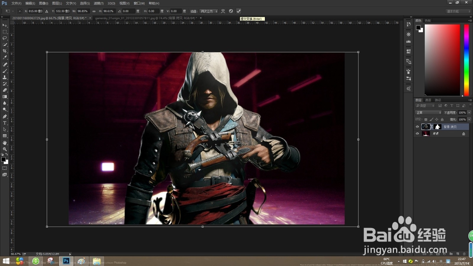Hide the 背景 拷贝 layer
This screenshot has width=473, height=266.
417,127
